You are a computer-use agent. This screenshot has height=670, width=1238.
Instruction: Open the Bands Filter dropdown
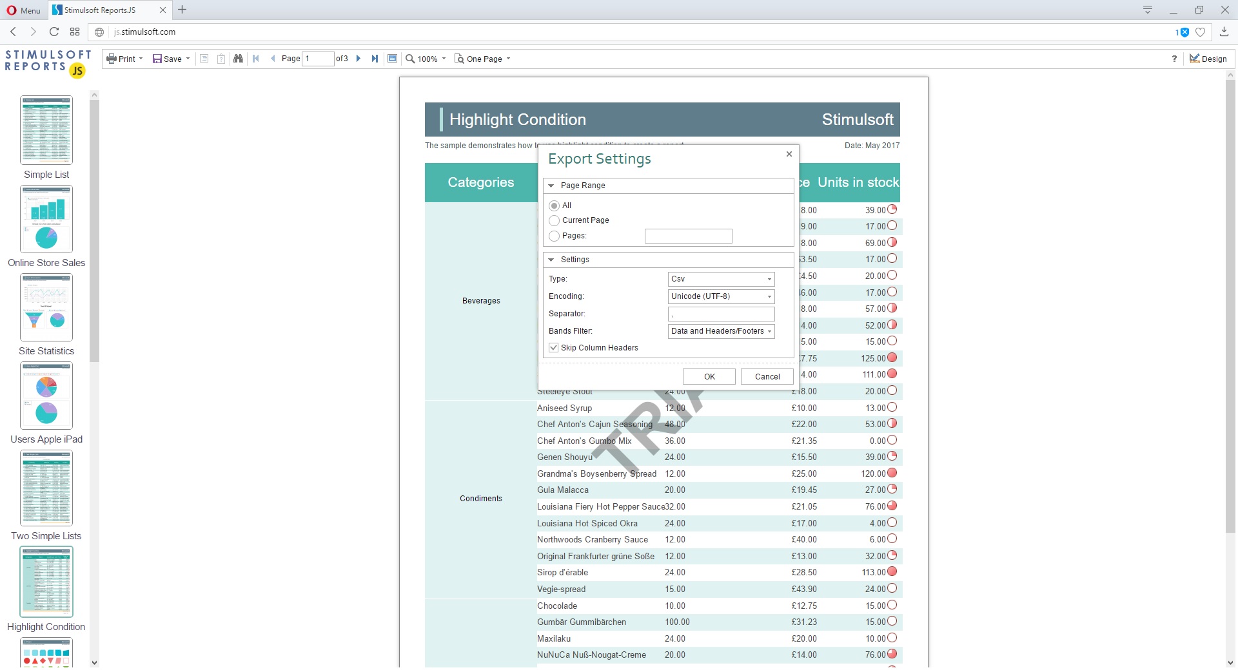pos(721,331)
